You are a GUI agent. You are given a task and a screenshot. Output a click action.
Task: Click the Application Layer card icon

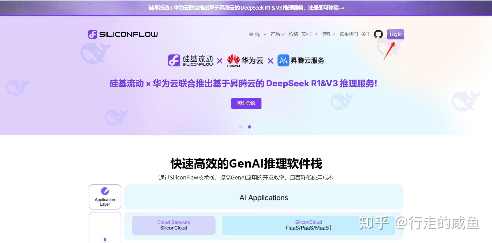pos(105,191)
